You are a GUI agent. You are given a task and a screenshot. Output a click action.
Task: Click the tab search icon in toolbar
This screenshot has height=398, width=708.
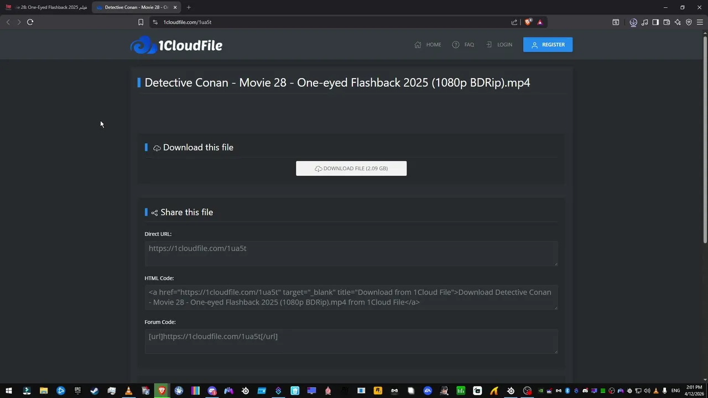616,22
